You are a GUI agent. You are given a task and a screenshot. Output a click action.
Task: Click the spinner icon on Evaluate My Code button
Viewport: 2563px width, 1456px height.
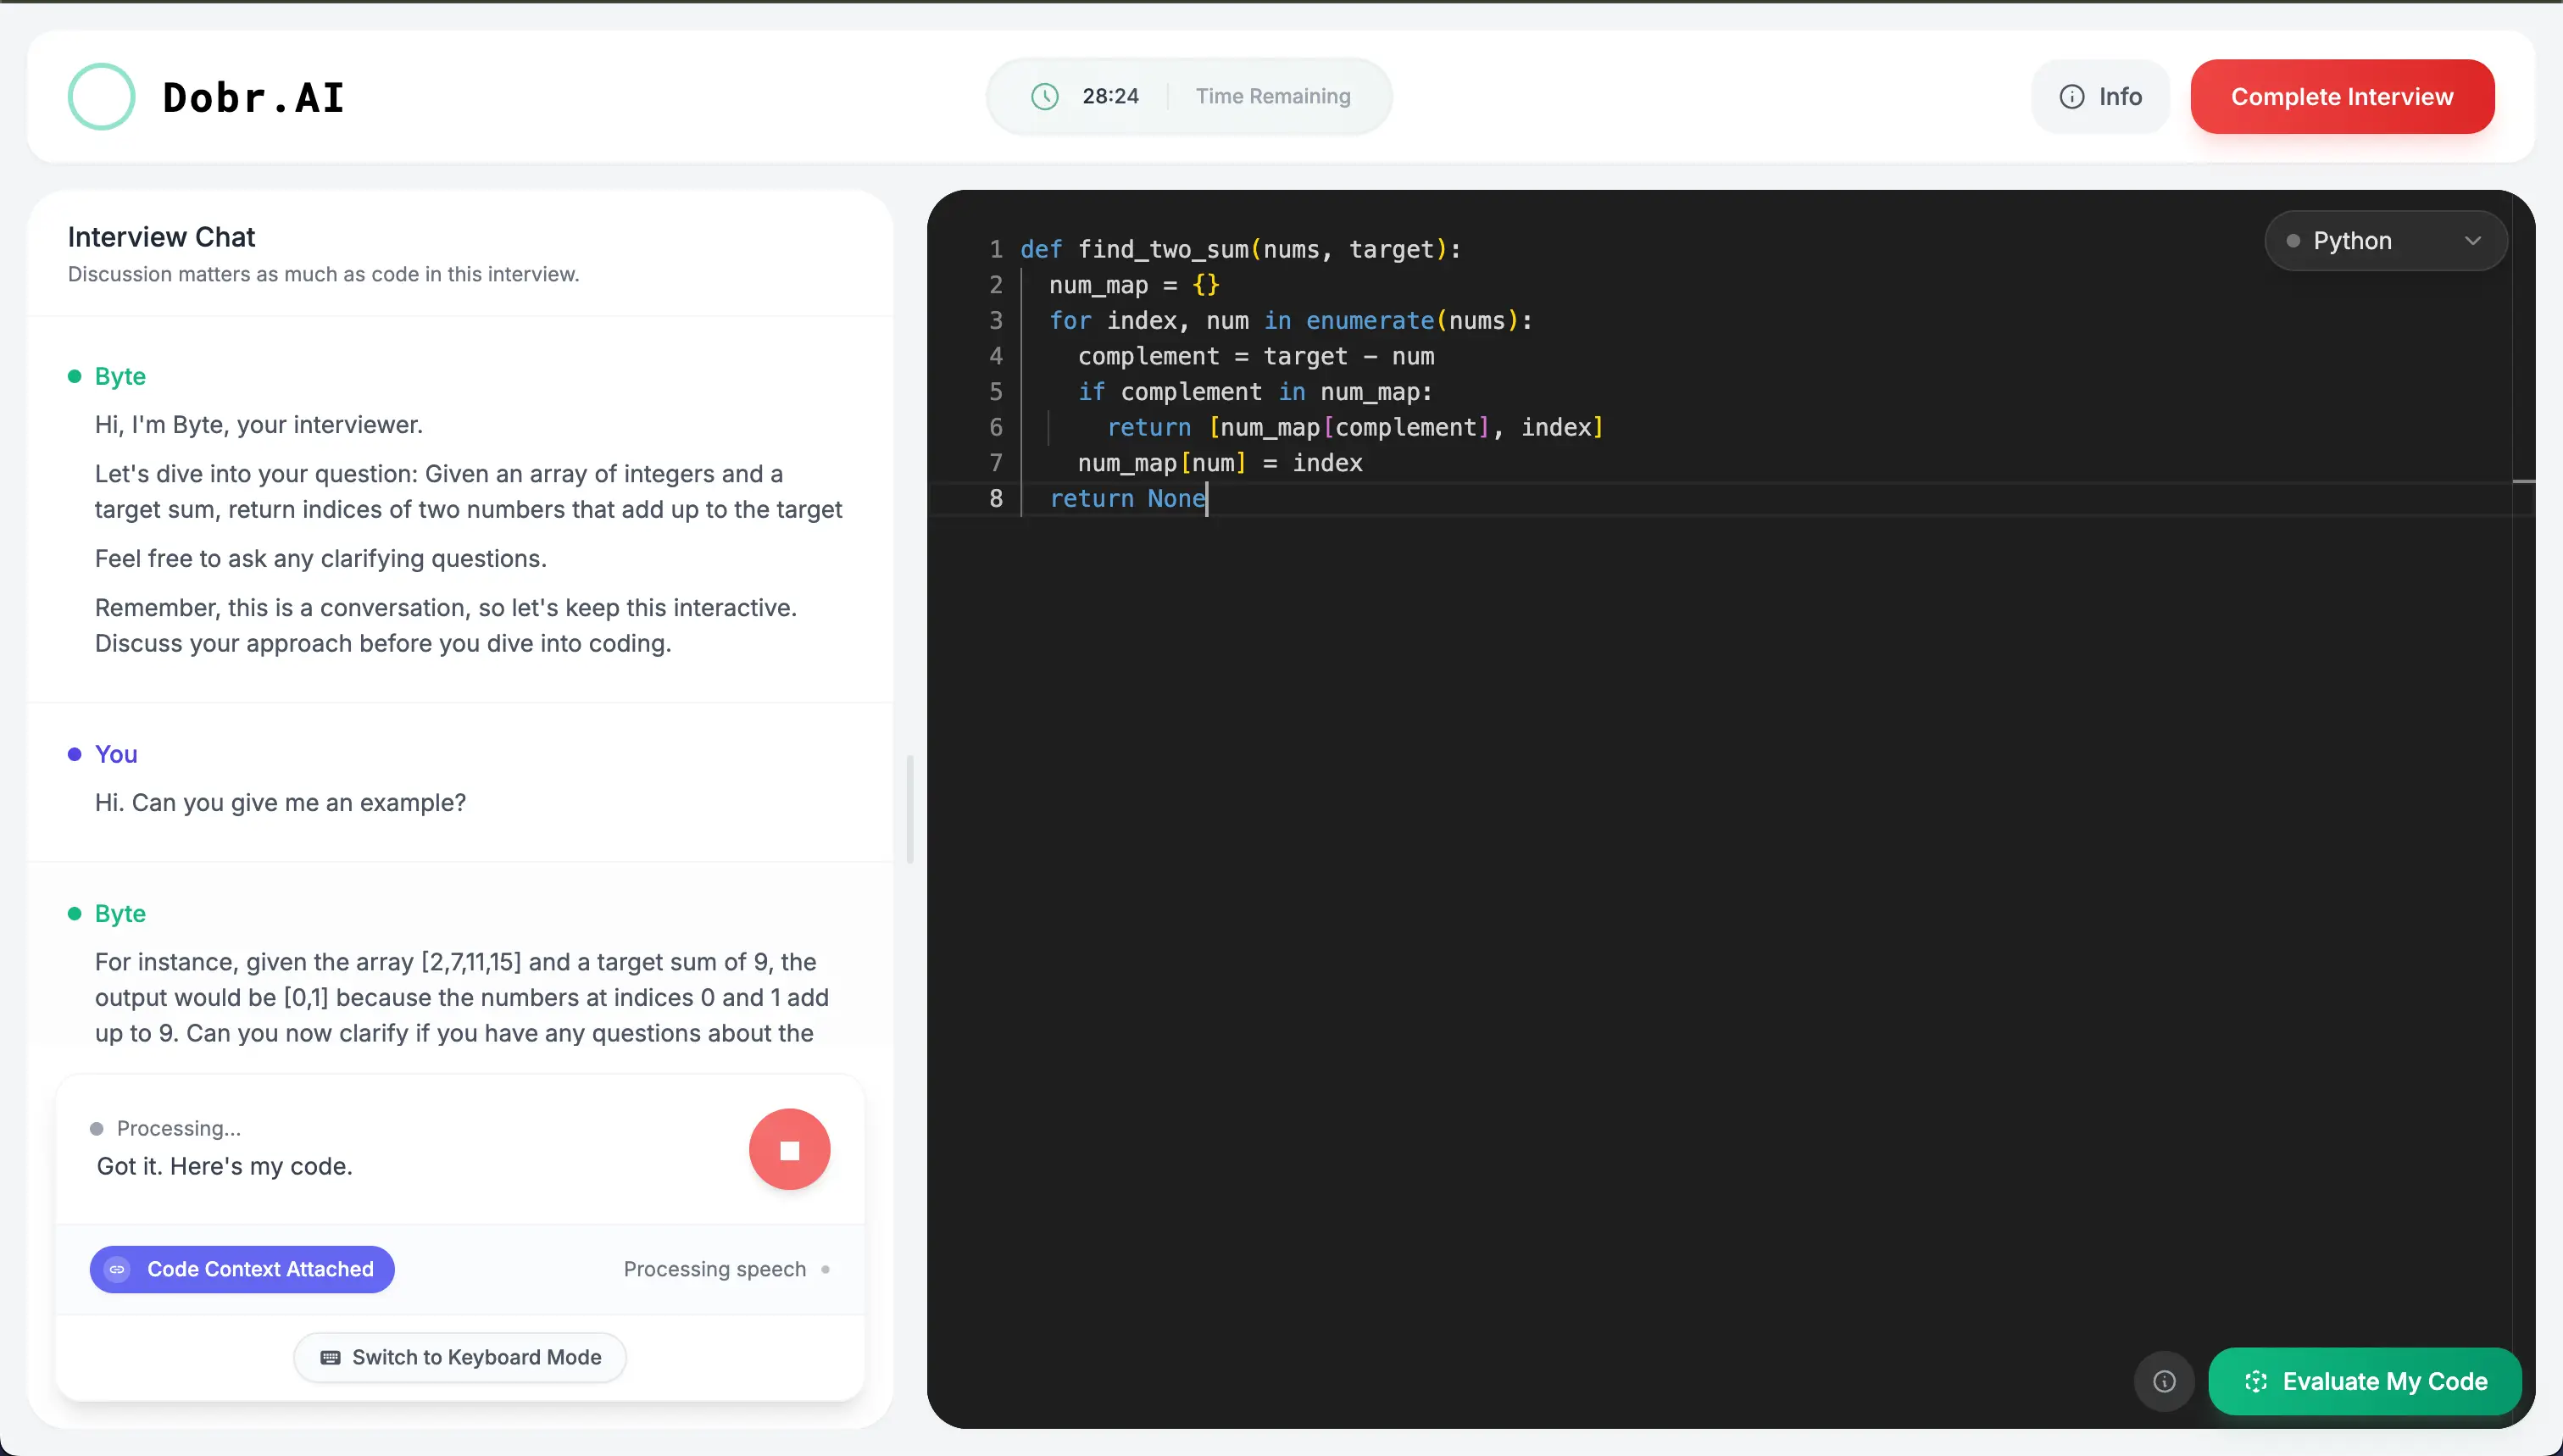pyautogui.click(x=2256, y=1381)
